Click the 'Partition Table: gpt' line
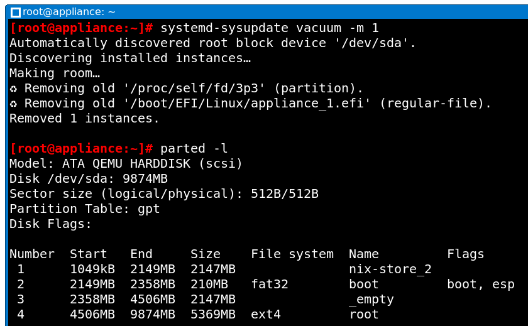Viewport: 528px width, 326px height. [x=84, y=209]
